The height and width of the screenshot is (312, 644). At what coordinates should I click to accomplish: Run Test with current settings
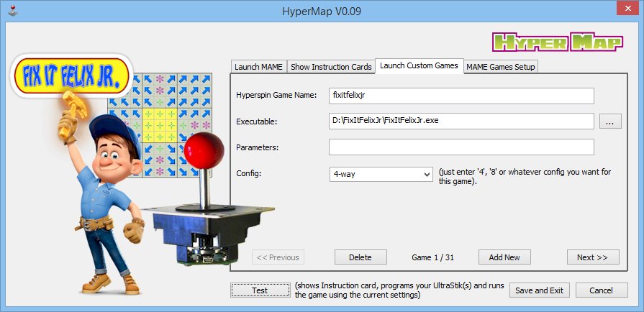[x=260, y=290]
